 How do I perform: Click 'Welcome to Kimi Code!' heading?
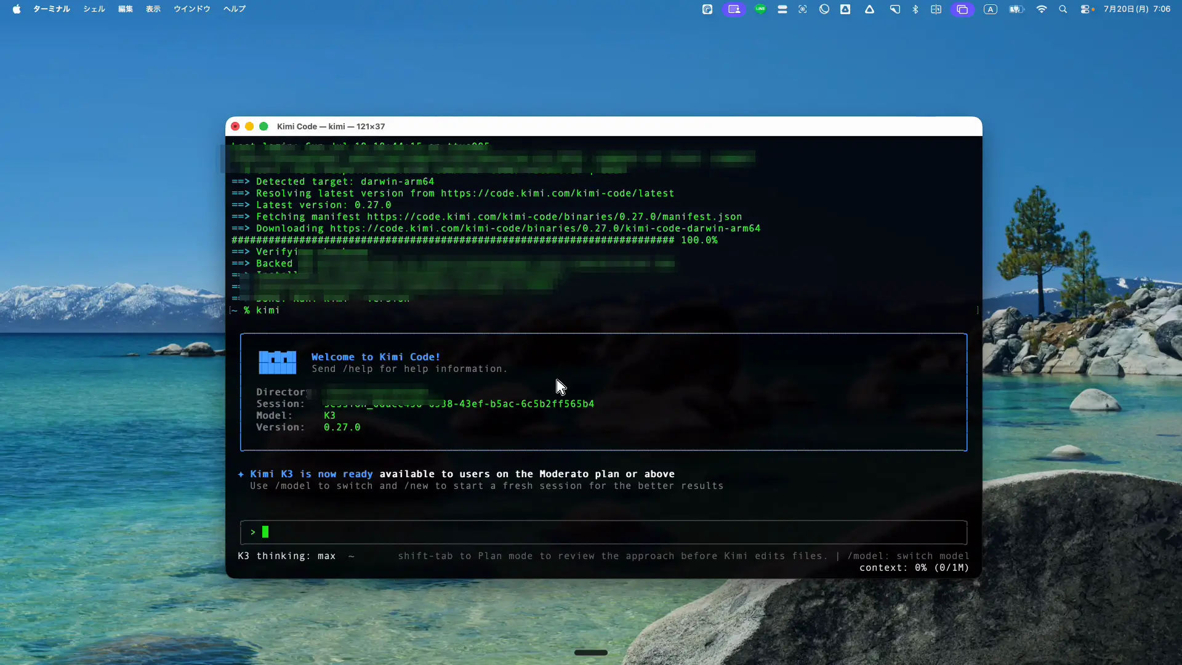coord(376,357)
